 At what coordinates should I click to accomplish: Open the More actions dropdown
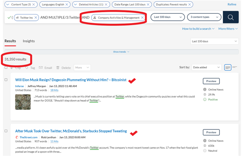pos(82,68)
